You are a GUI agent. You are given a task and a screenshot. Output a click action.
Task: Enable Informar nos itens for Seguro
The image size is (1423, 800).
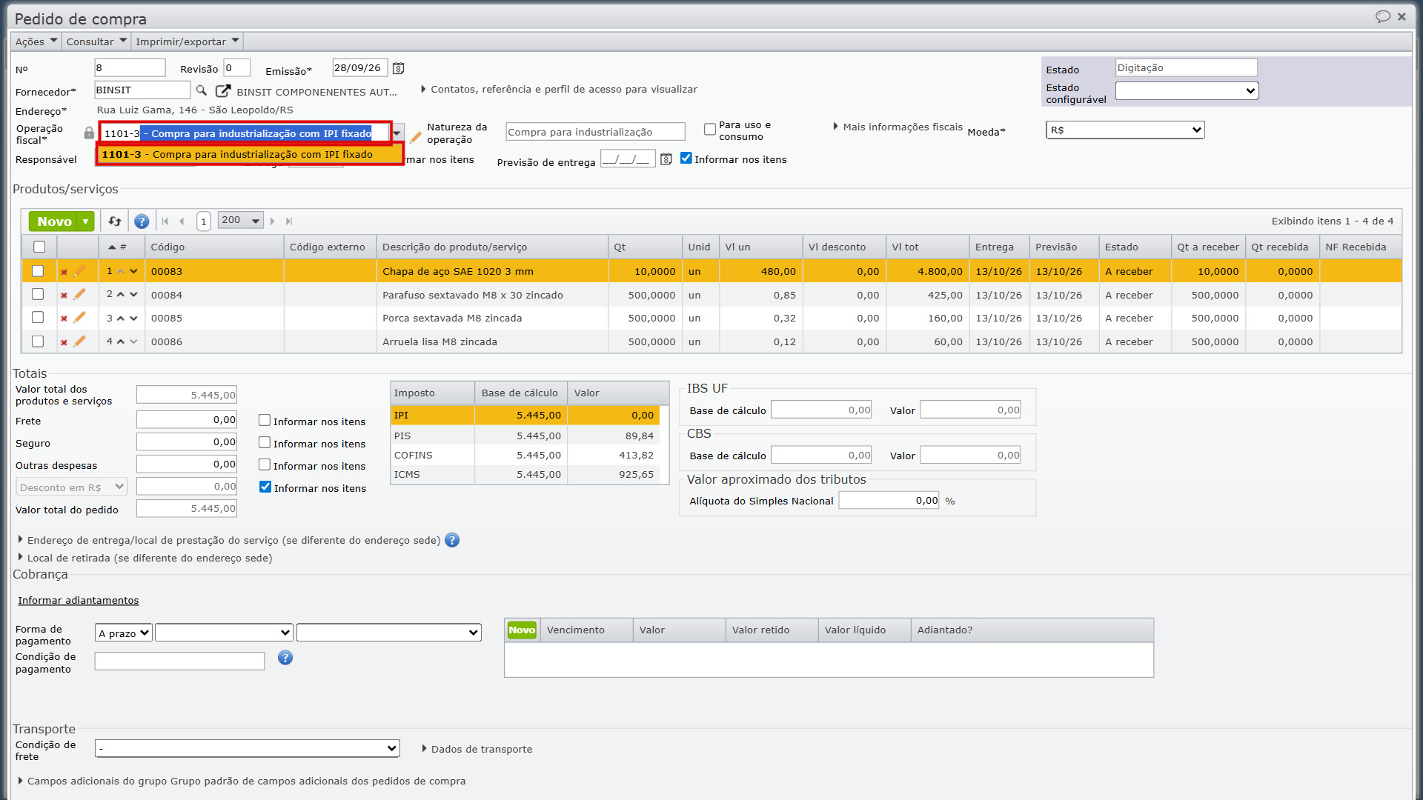[x=265, y=442]
